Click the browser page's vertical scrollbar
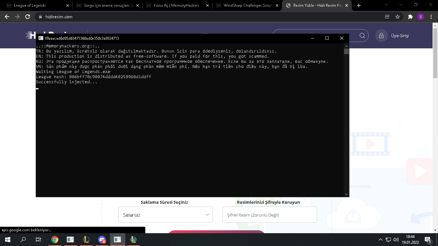Image resolution: width=438 pixels, height=246 pixels. 435,53
